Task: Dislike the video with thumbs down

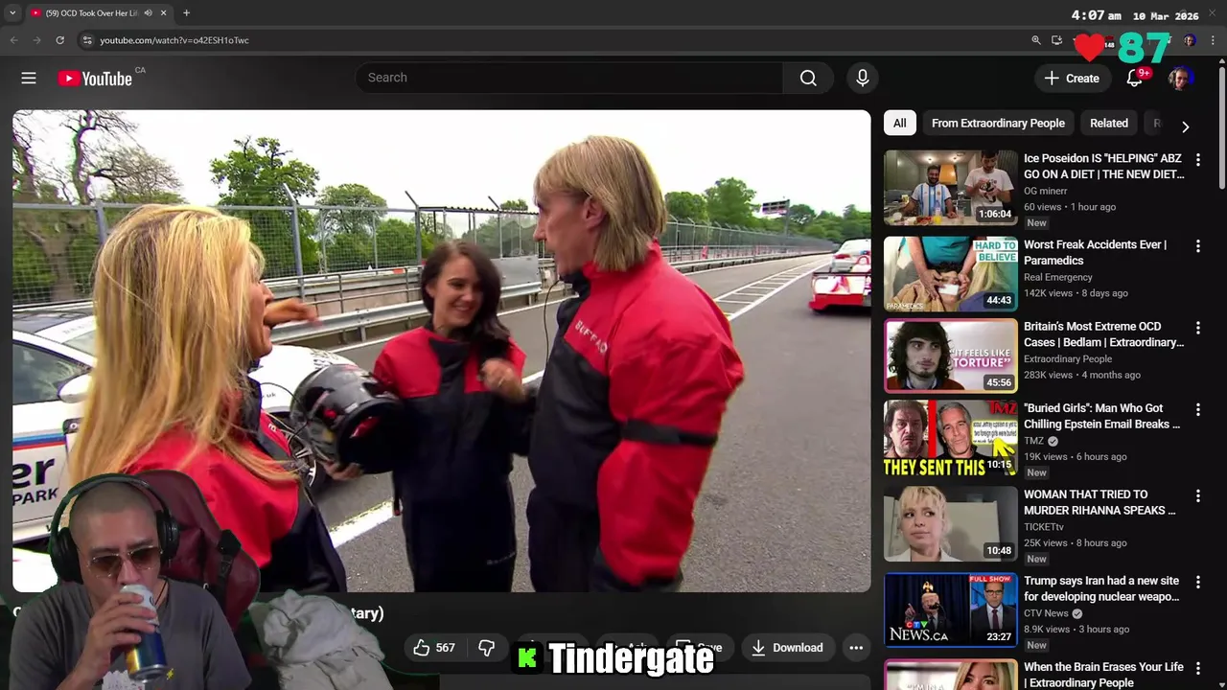Action: coord(486,648)
